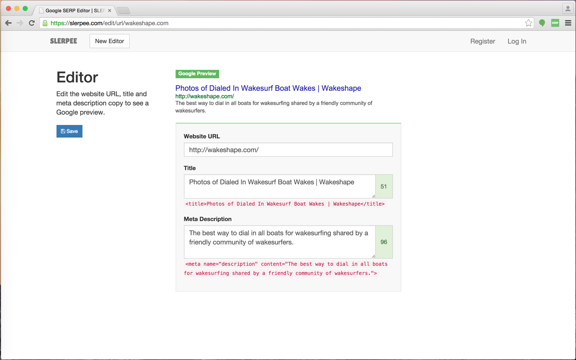The height and width of the screenshot is (360, 576).
Task: Click the browser forward arrow
Action: tap(20, 23)
